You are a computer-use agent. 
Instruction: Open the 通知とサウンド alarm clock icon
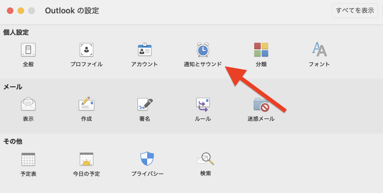pyautogui.click(x=203, y=50)
